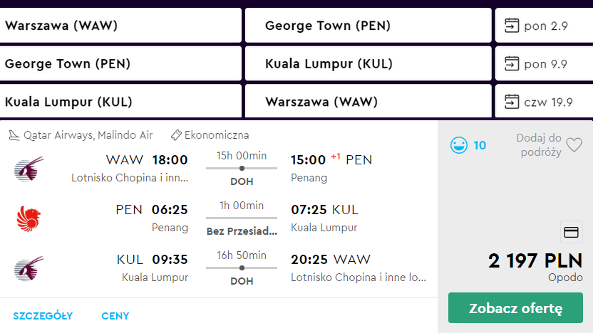The image size is (593, 333).
Task: Open calendar icon for czw 19.9
Action: (x=512, y=102)
